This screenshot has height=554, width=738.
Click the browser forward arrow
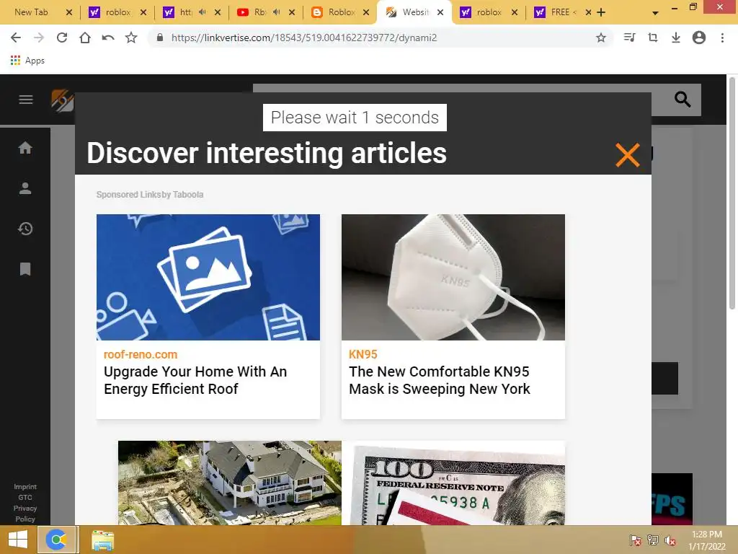click(39, 38)
